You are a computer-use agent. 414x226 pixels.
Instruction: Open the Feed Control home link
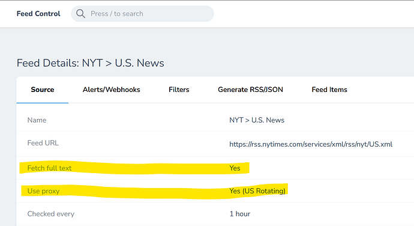[x=38, y=14]
